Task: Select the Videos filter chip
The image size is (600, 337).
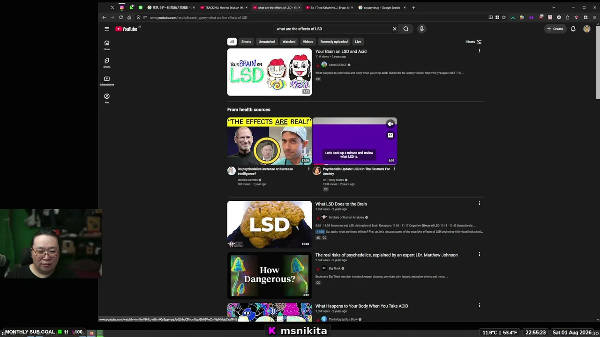Action: tap(308, 42)
